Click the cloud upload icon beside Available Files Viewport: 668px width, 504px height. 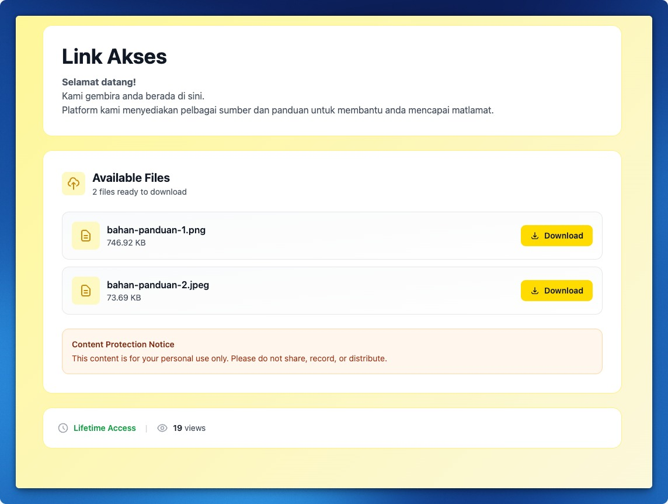[x=74, y=184]
